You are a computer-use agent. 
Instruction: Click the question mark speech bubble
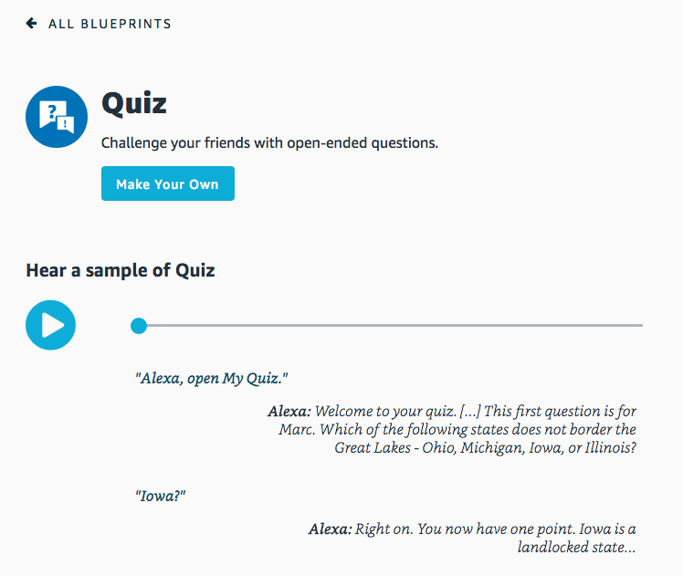click(x=53, y=113)
